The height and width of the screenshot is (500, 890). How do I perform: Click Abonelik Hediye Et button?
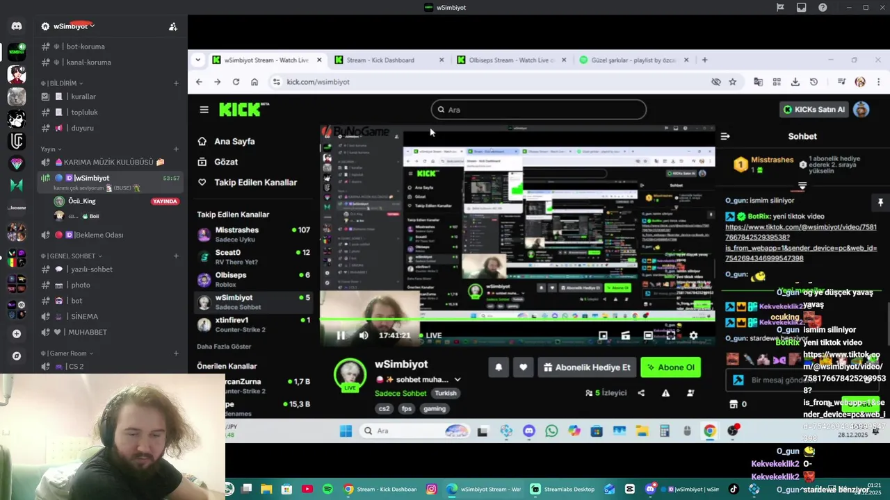tap(588, 367)
